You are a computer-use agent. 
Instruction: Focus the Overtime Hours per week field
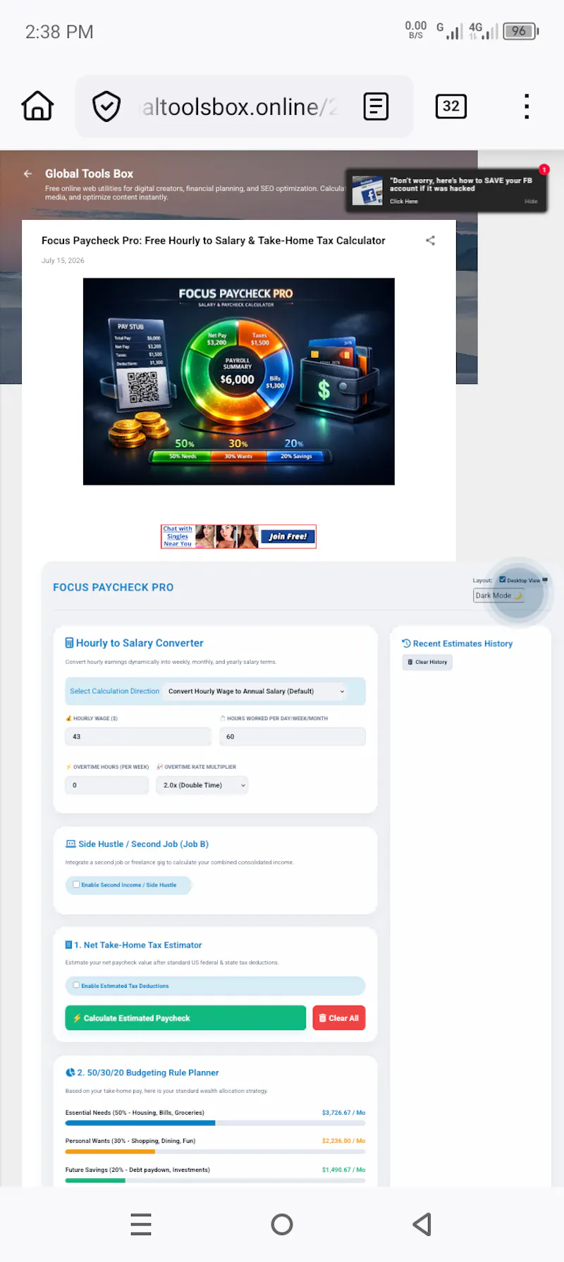107,785
